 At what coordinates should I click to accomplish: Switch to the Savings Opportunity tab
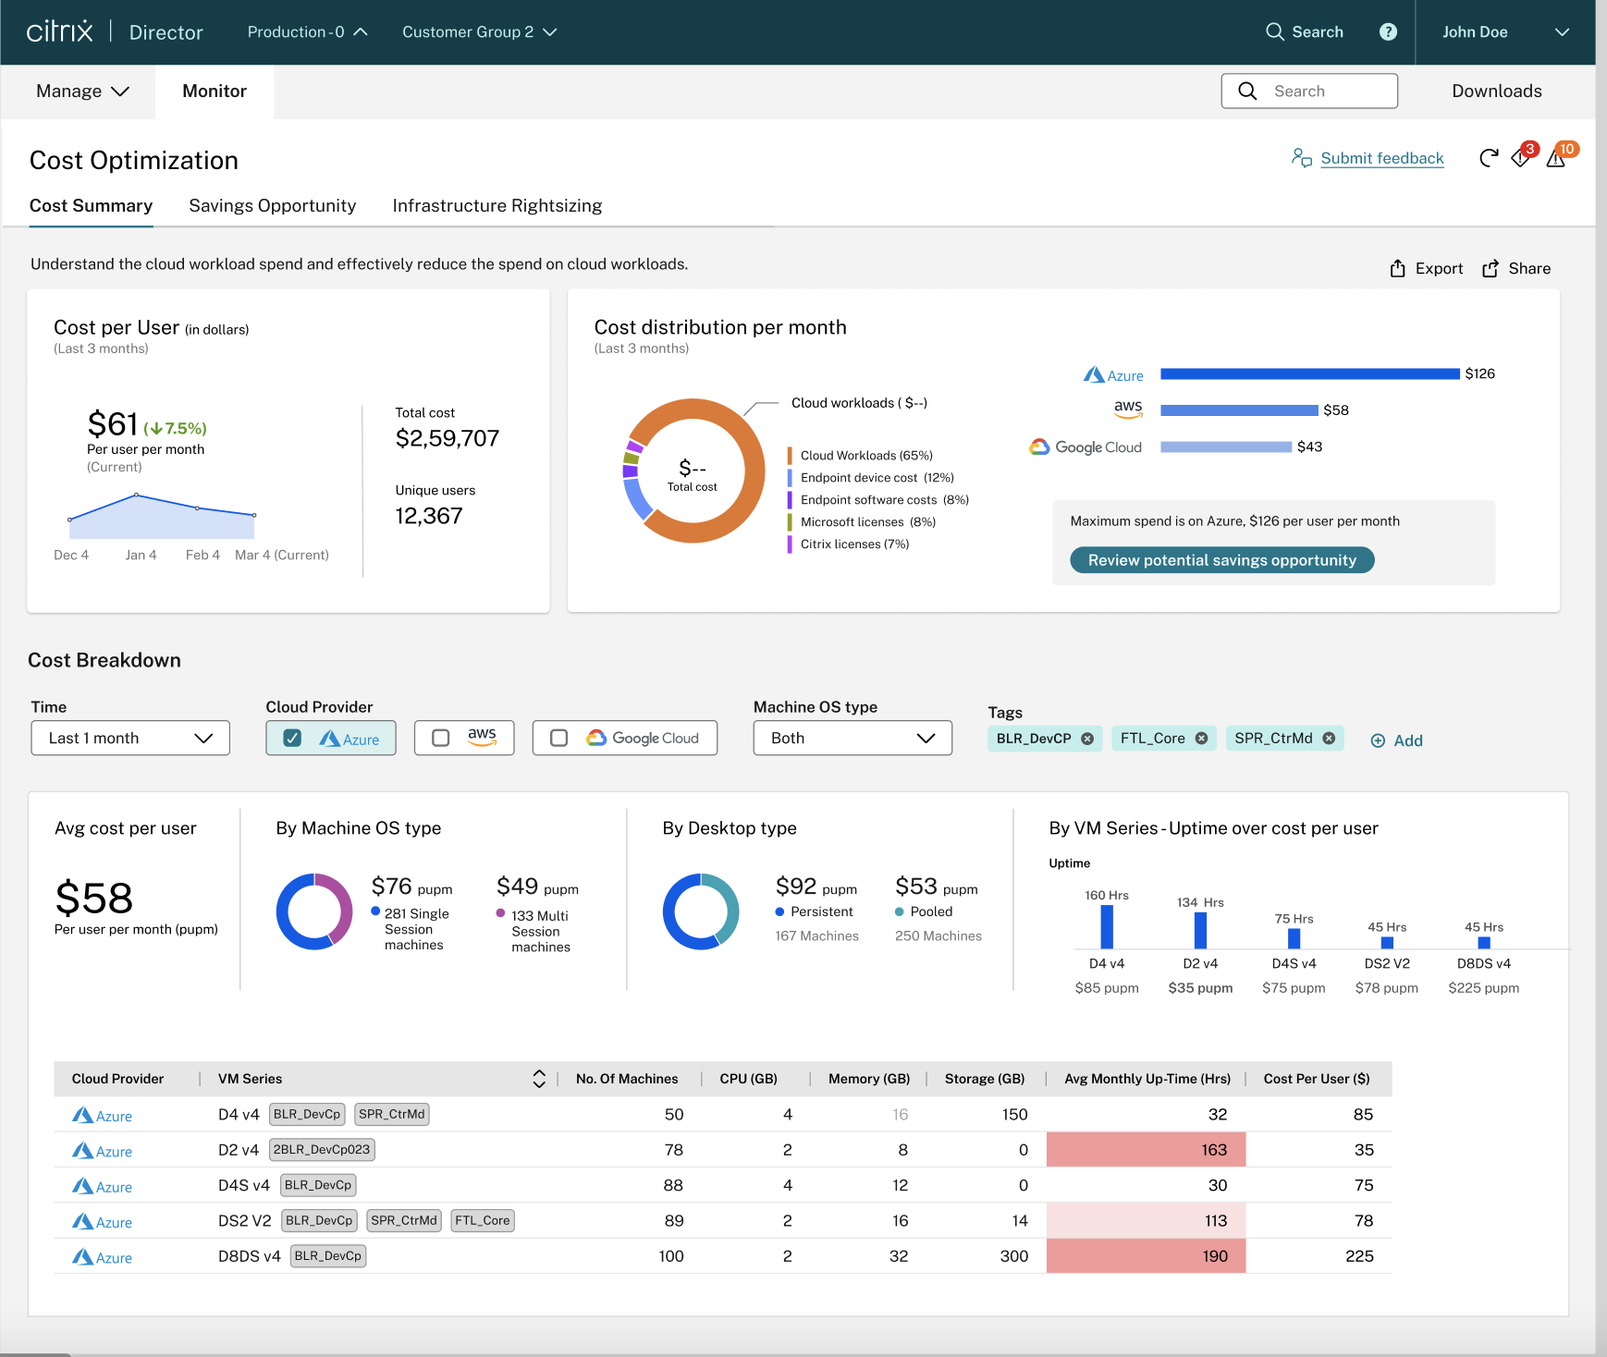272,206
